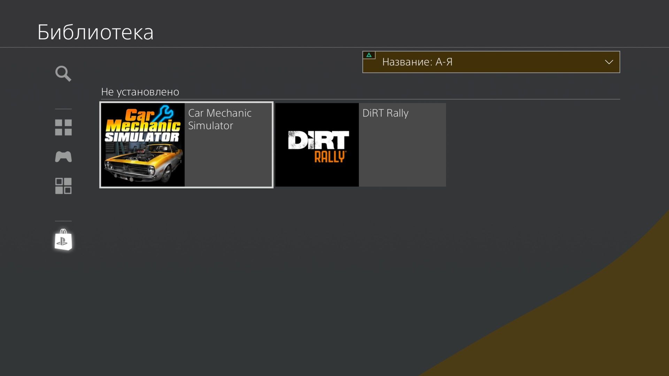
Task: Open the Название: А-Я sort dropdown
Action: [491, 62]
